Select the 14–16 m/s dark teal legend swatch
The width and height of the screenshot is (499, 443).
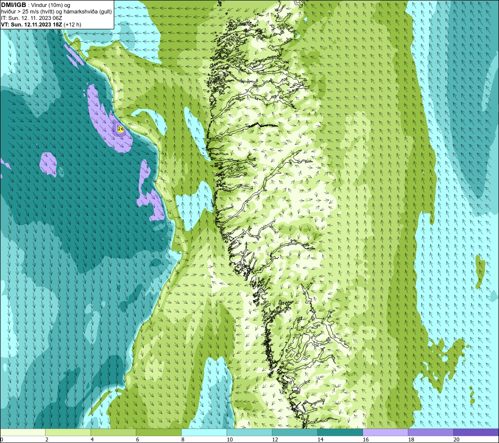pos(340,432)
